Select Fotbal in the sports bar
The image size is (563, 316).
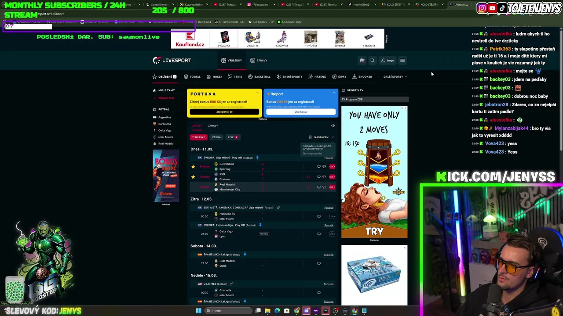pyautogui.click(x=192, y=77)
